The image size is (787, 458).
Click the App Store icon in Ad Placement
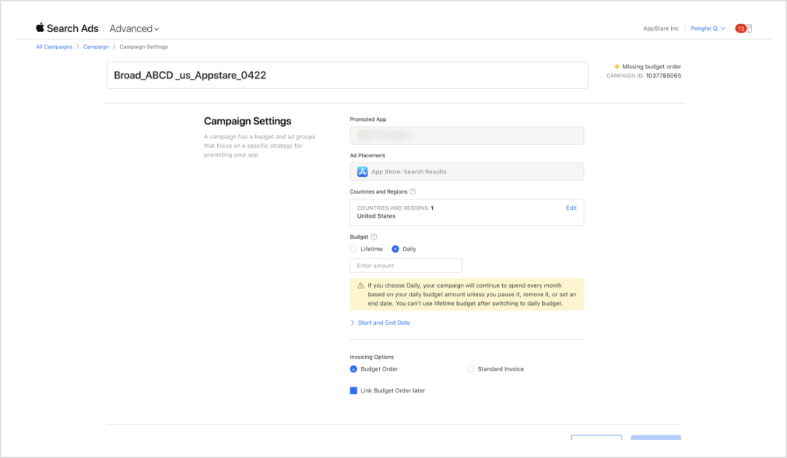(x=362, y=172)
